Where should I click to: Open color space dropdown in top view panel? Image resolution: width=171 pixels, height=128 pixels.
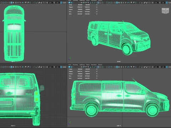click(x=65, y=2)
